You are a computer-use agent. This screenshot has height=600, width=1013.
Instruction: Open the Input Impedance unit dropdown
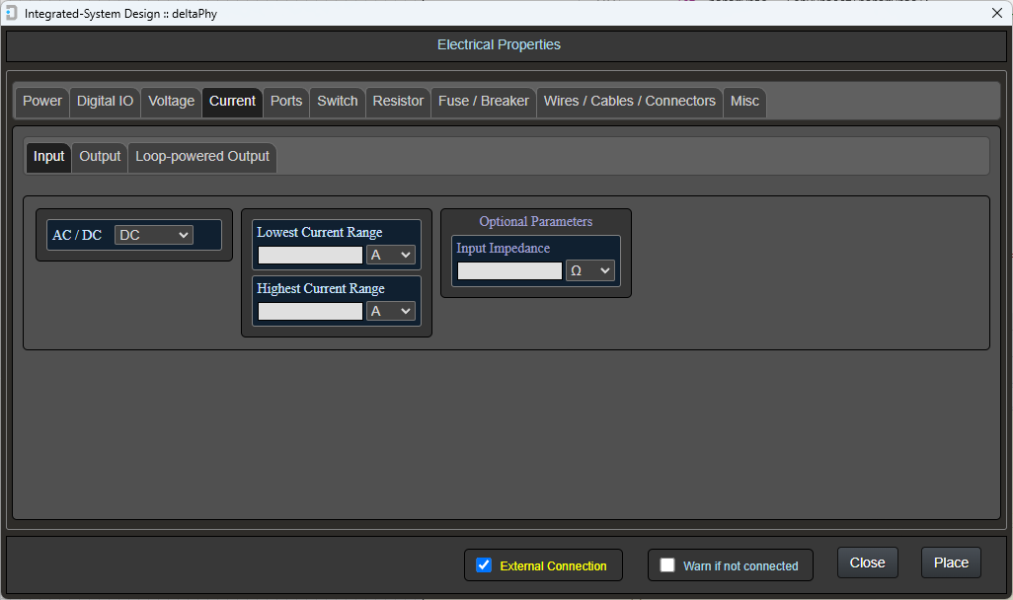590,270
